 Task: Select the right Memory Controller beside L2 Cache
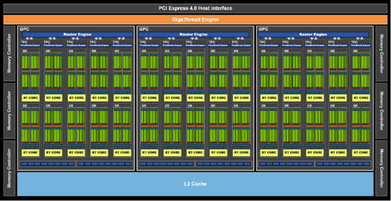381,168
